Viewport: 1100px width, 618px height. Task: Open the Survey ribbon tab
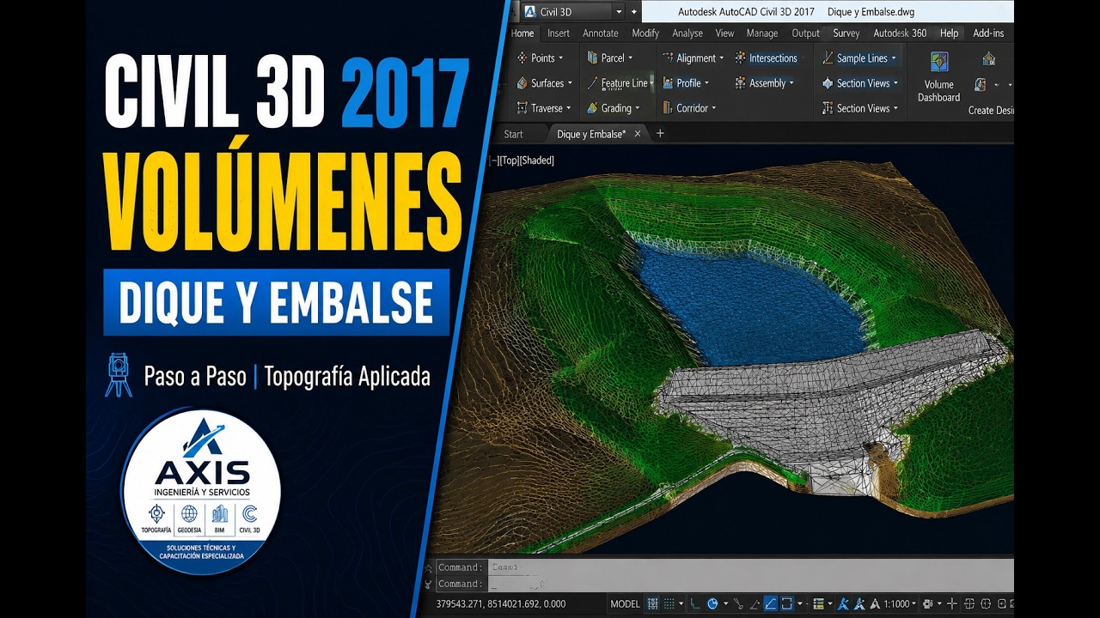click(x=846, y=33)
